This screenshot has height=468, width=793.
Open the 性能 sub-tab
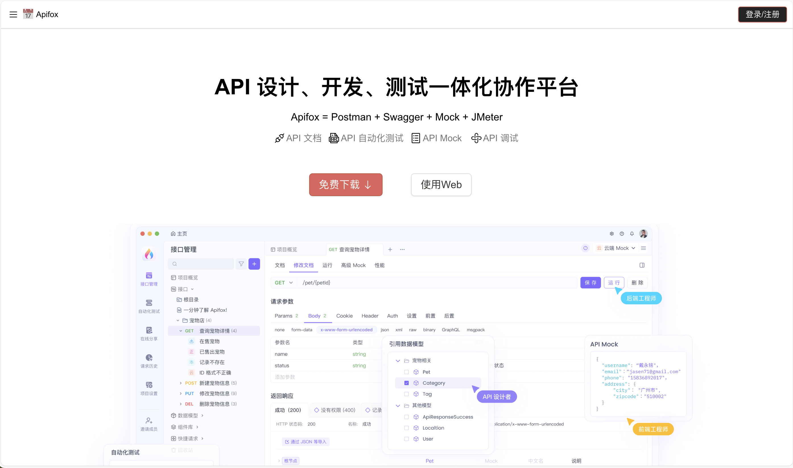click(x=379, y=265)
